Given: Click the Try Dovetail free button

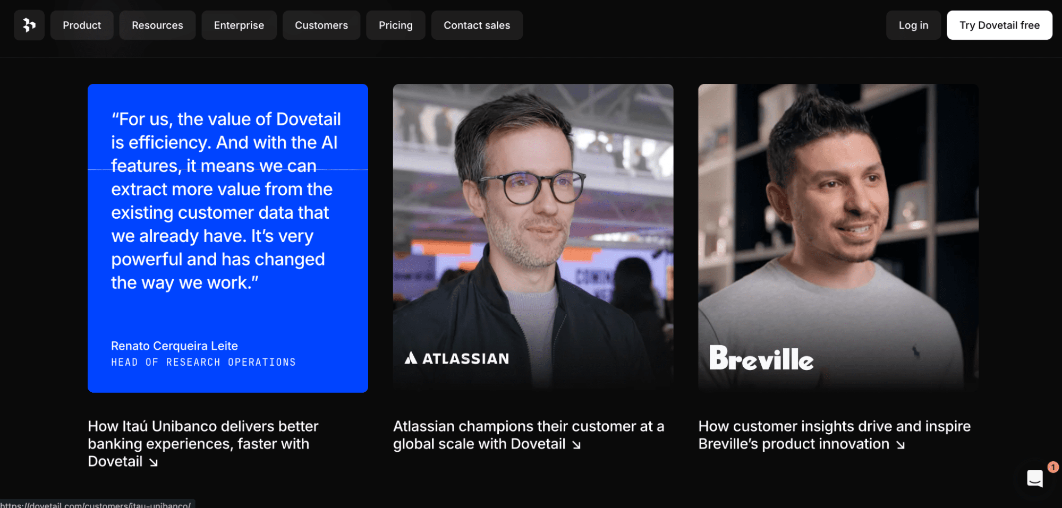Looking at the screenshot, I should click(999, 25).
